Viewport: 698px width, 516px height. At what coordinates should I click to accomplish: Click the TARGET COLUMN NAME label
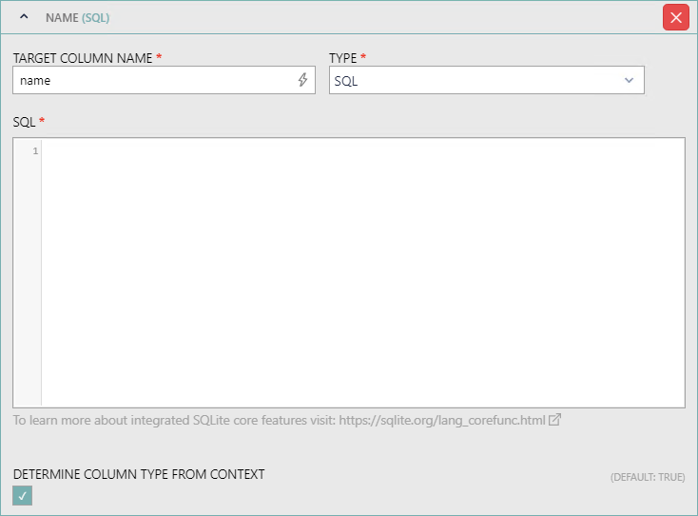[83, 58]
